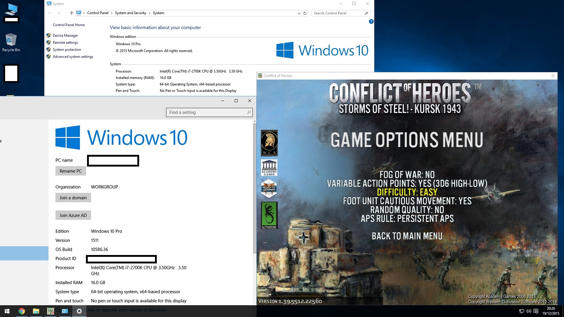Image resolution: width=564 pixels, height=317 pixels.
Task: Click the Join Azure AD button
Action: coord(73,215)
